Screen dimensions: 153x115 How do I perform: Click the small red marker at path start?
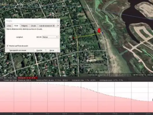[x=73, y=38]
